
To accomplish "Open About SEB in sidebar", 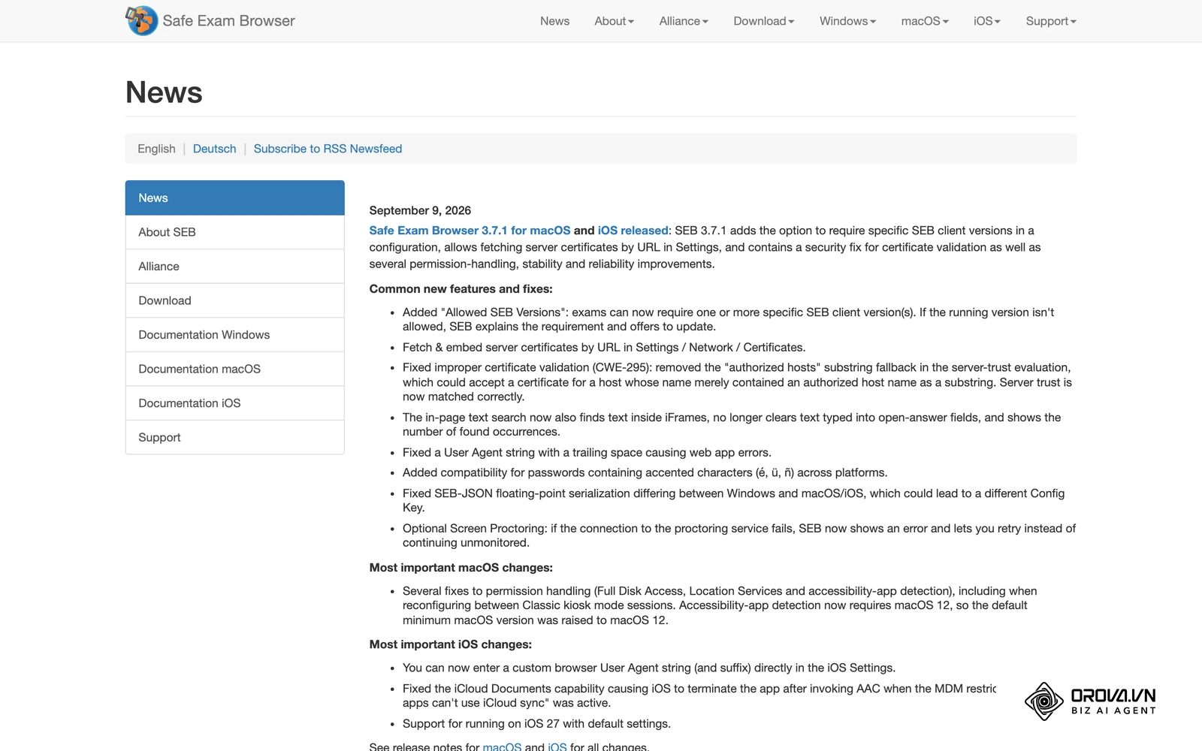I will click(x=234, y=232).
